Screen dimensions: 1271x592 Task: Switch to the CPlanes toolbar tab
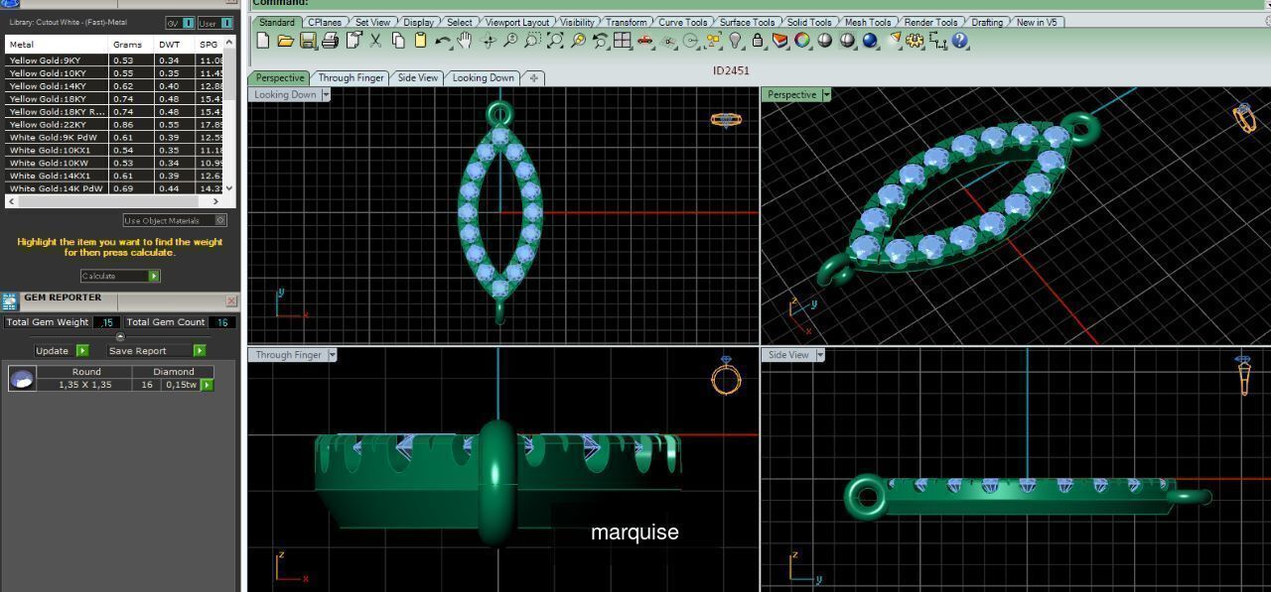pyautogui.click(x=325, y=22)
